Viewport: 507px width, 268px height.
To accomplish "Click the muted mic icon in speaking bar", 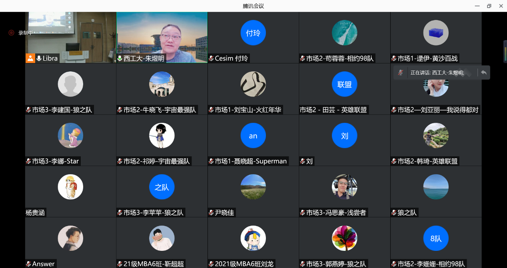I will point(401,73).
